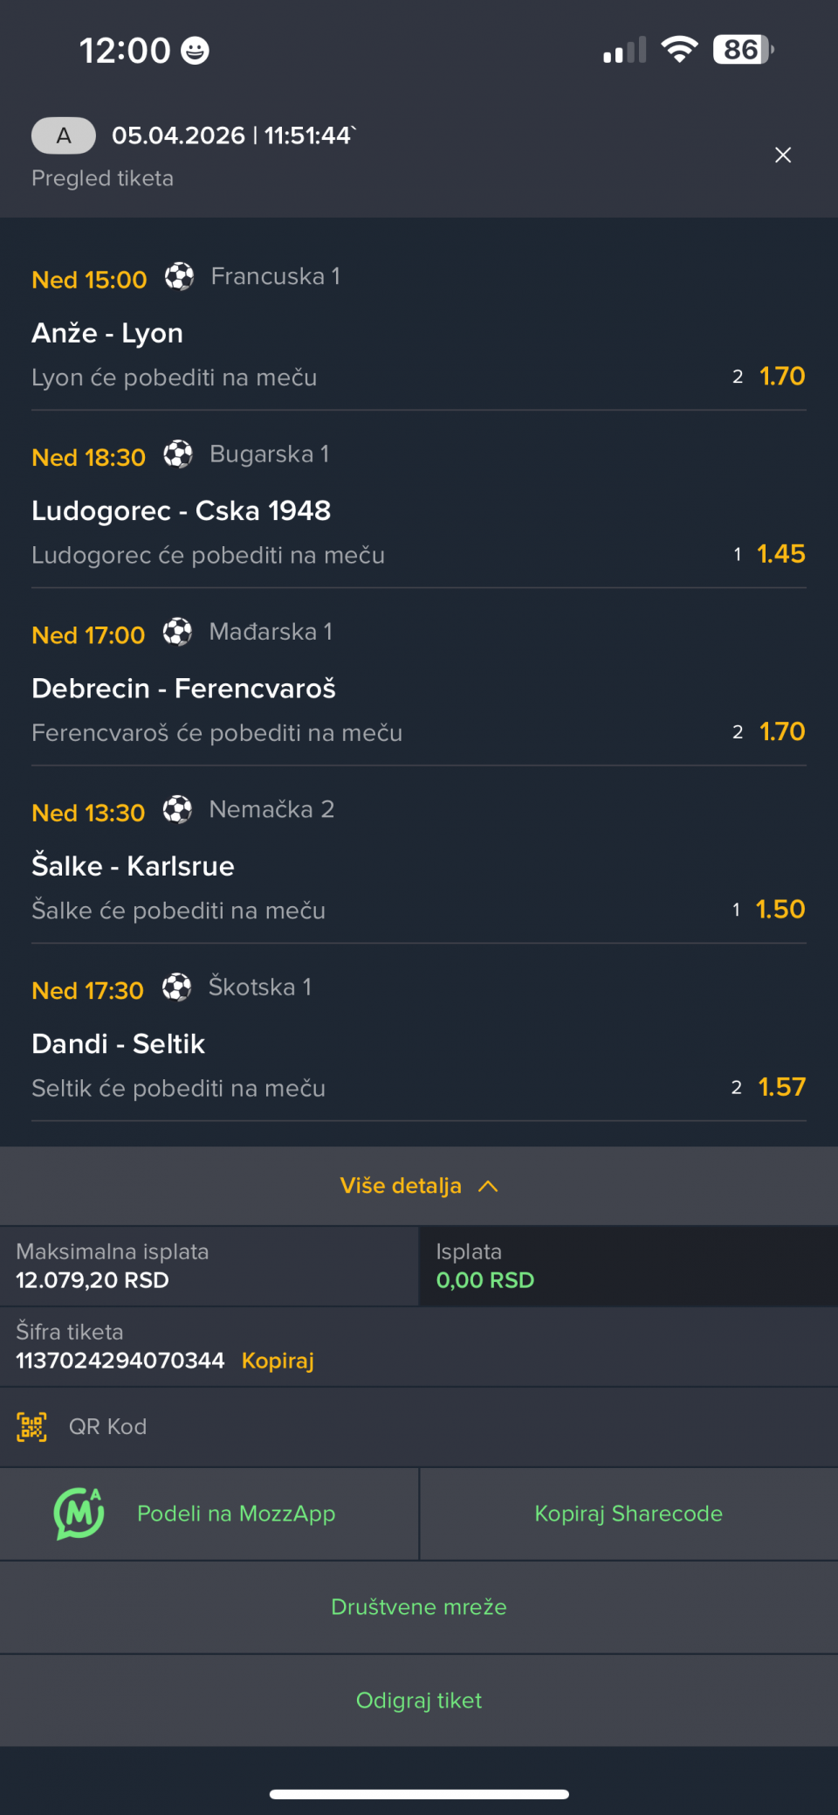The height and width of the screenshot is (1815, 838).
Task: Click the chevron next to Više detalja
Action: point(489,1186)
